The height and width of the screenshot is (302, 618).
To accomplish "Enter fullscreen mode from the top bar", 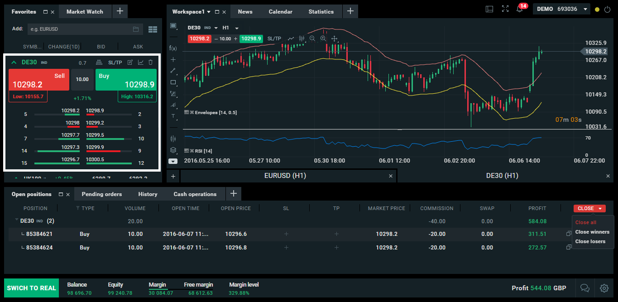I will 505,9.
